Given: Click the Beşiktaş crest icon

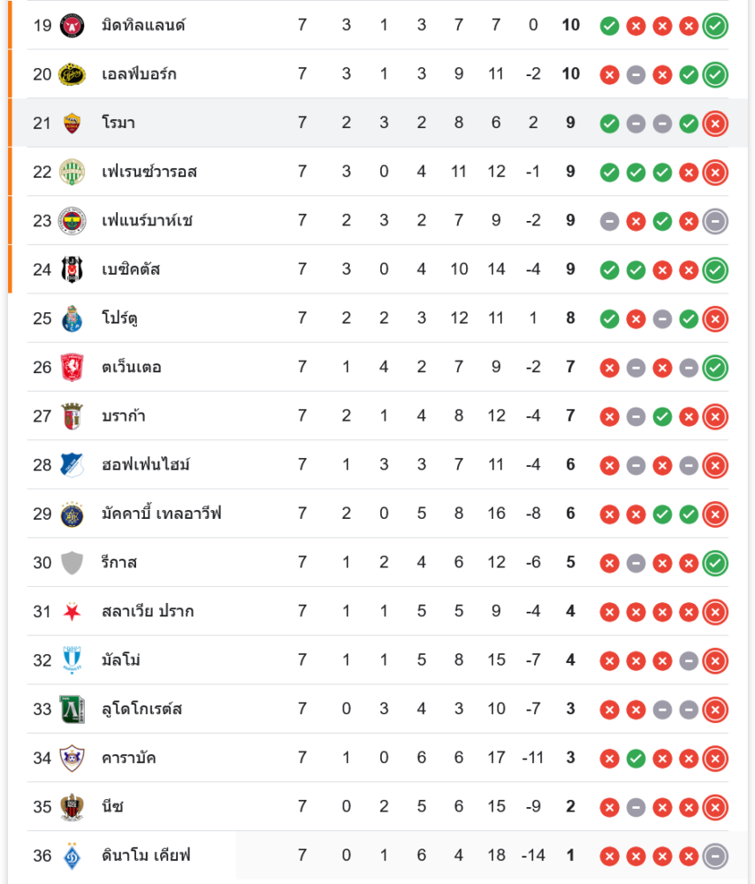Looking at the screenshot, I should tap(72, 269).
